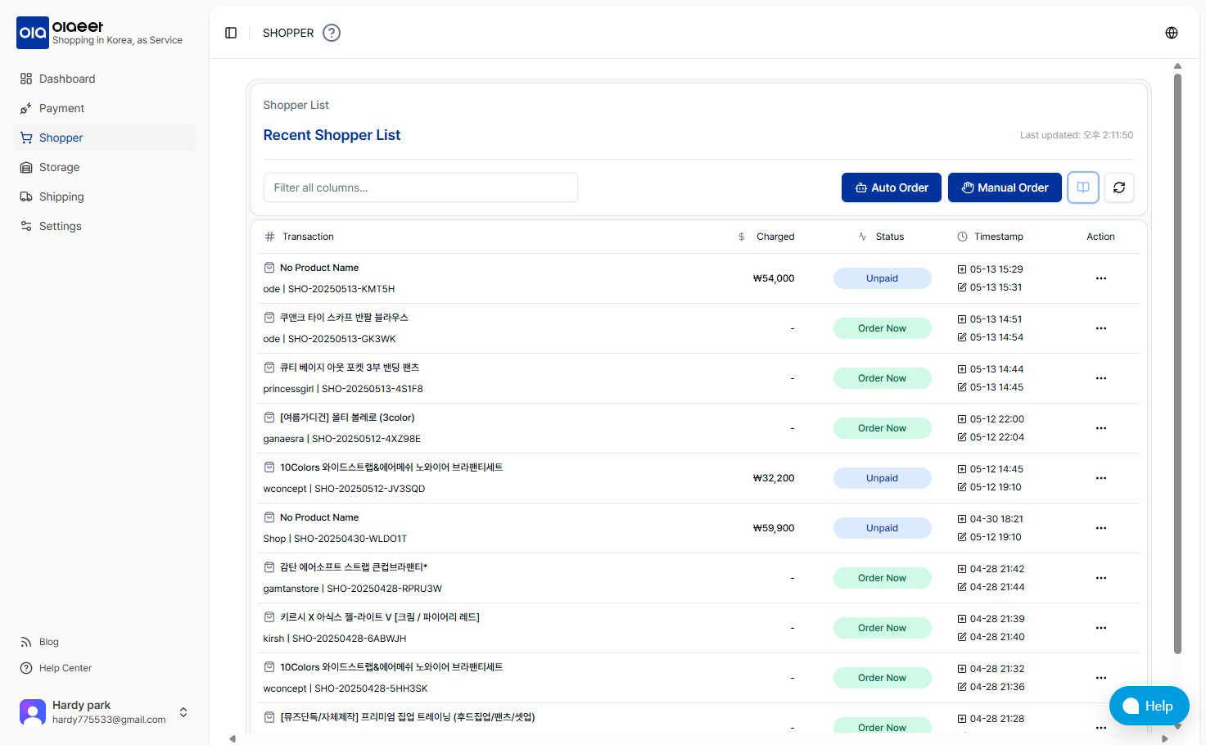Click the SHOPPER breadcrumb title
1206x745 pixels.
pos(288,33)
